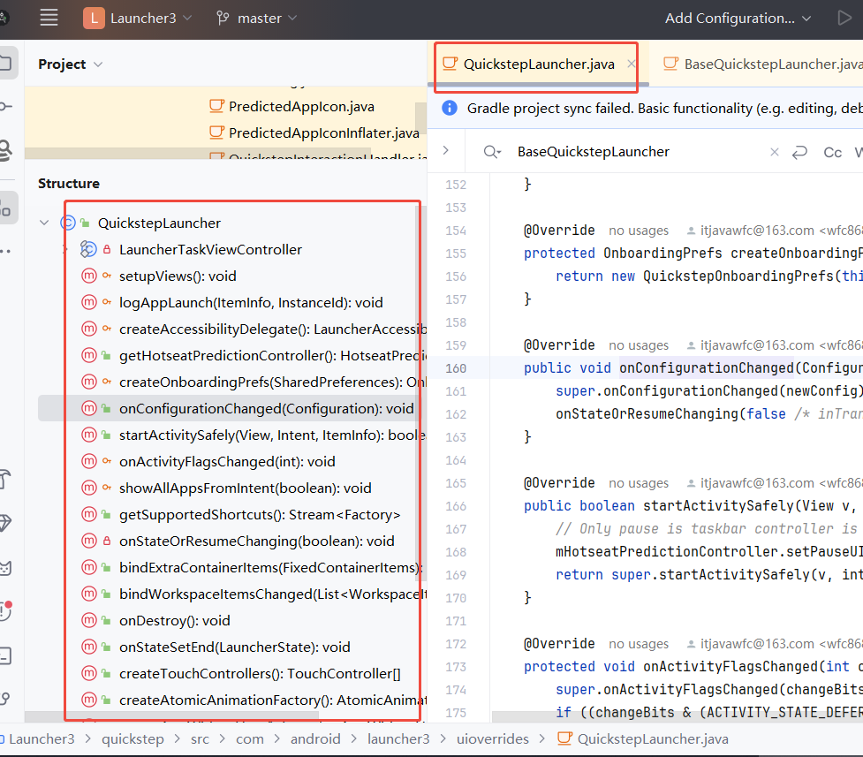Image resolution: width=863 pixels, height=757 pixels.
Task: Expand the LauncherTaskViewController node
Action: tap(64, 249)
